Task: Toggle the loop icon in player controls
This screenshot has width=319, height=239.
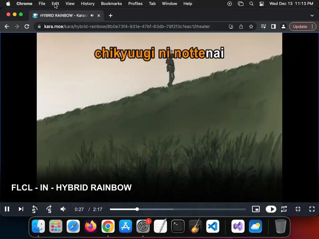Action: pyautogui.click(x=284, y=209)
